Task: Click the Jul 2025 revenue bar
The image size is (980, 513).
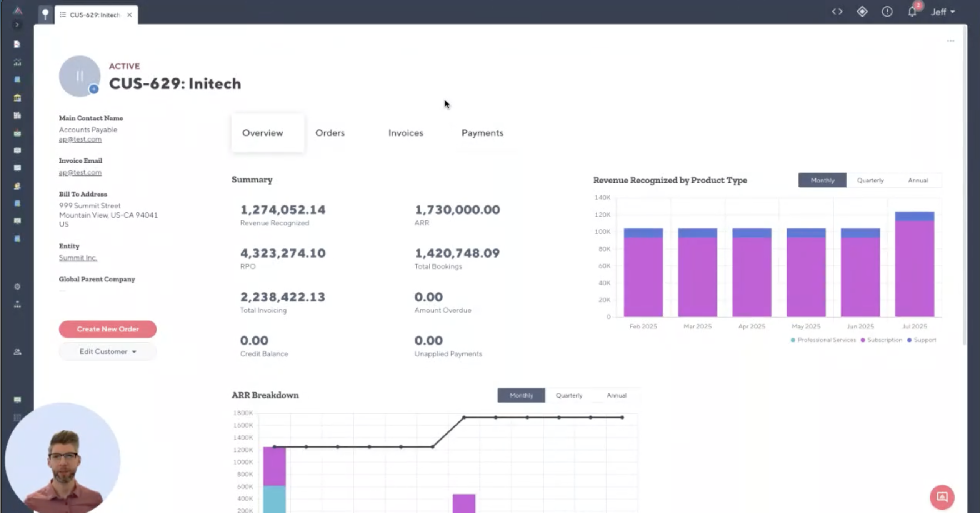Action: pos(914,264)
